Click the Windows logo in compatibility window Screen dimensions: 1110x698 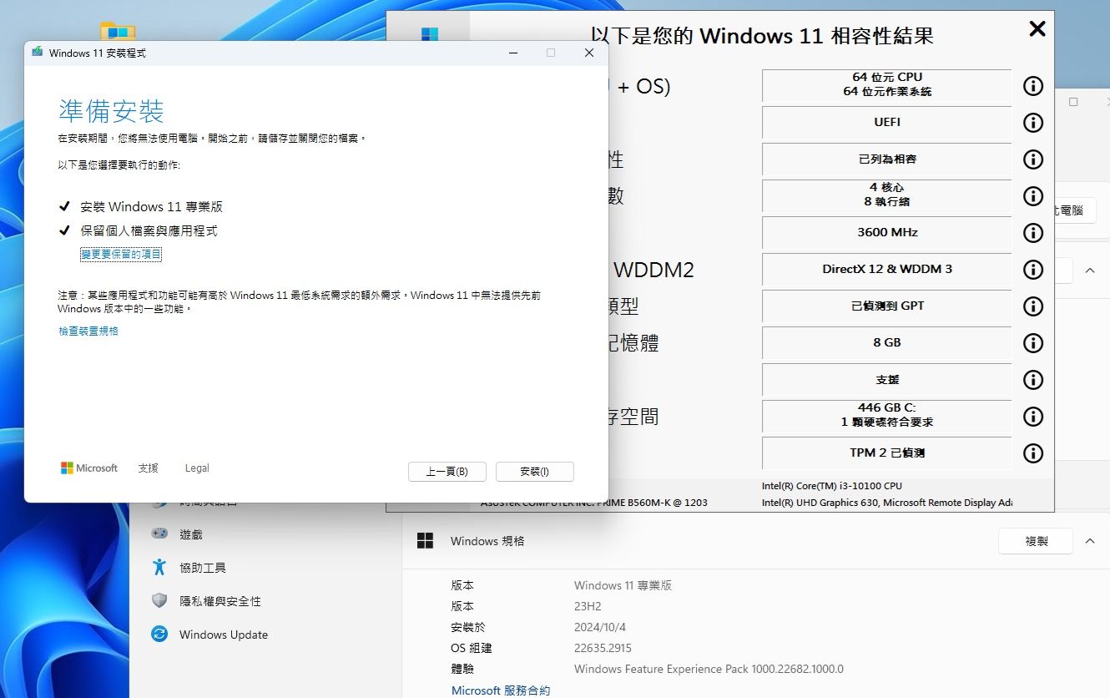click(429, 35)
